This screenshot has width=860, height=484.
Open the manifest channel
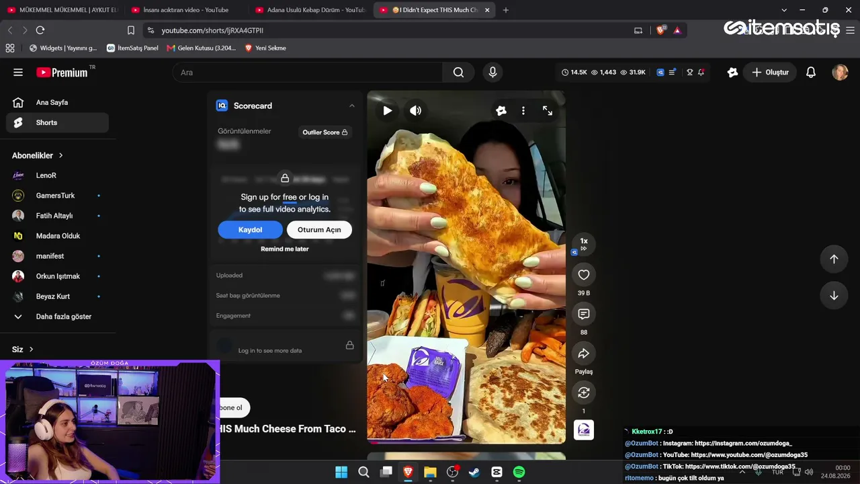tap(58, 256)
